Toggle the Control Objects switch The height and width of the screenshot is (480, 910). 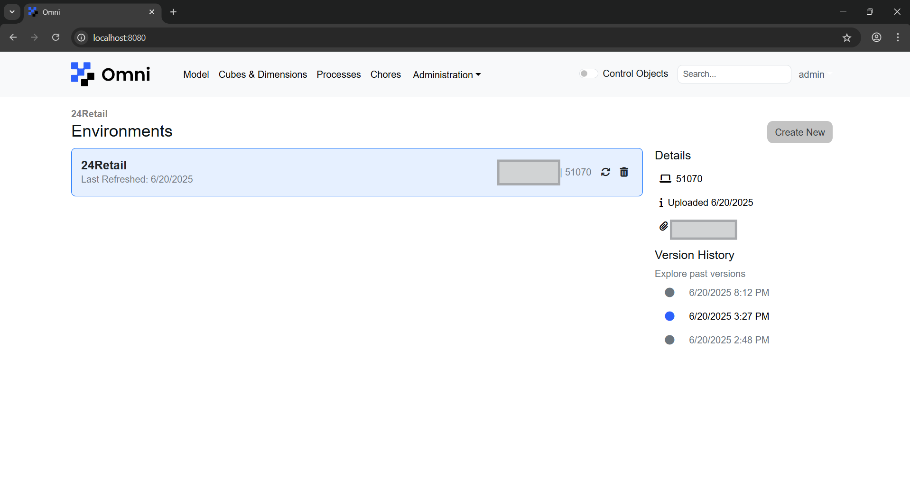[x=588, y=74]
